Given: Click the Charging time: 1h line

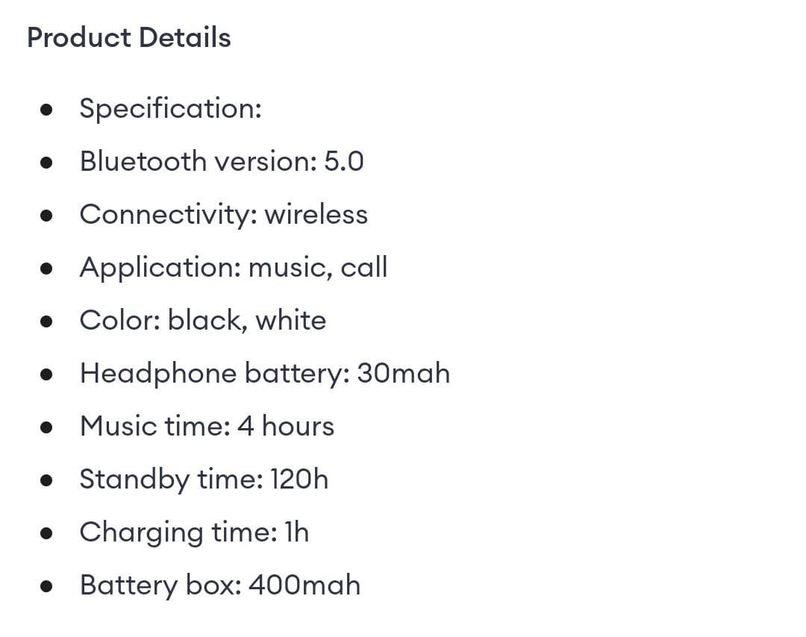Looking at the screenshot, I should (x=194, y=532).
